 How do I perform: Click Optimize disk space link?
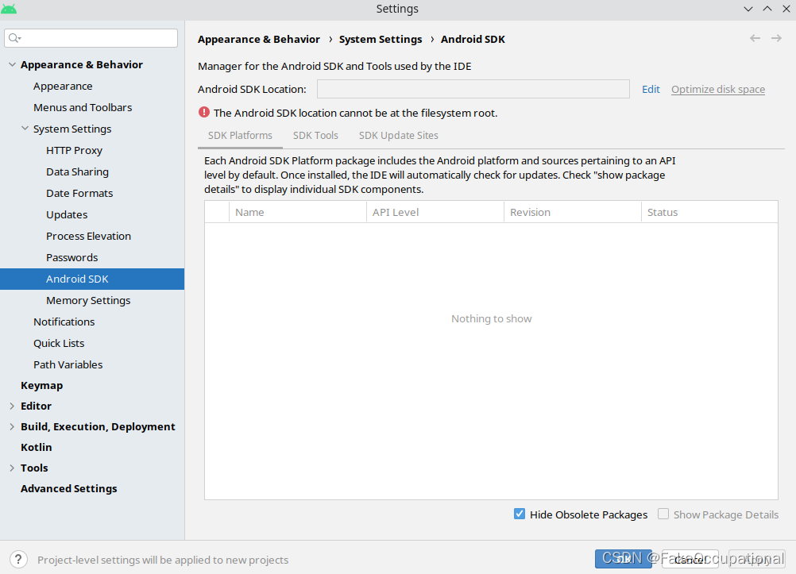718,90
